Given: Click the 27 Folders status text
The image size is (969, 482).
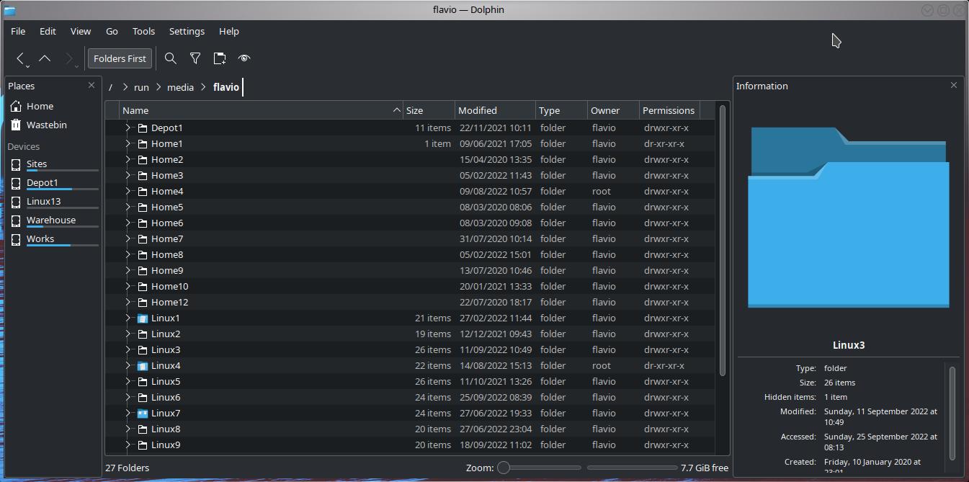Looking at the screenshot, I should click(x=128, y=468).
